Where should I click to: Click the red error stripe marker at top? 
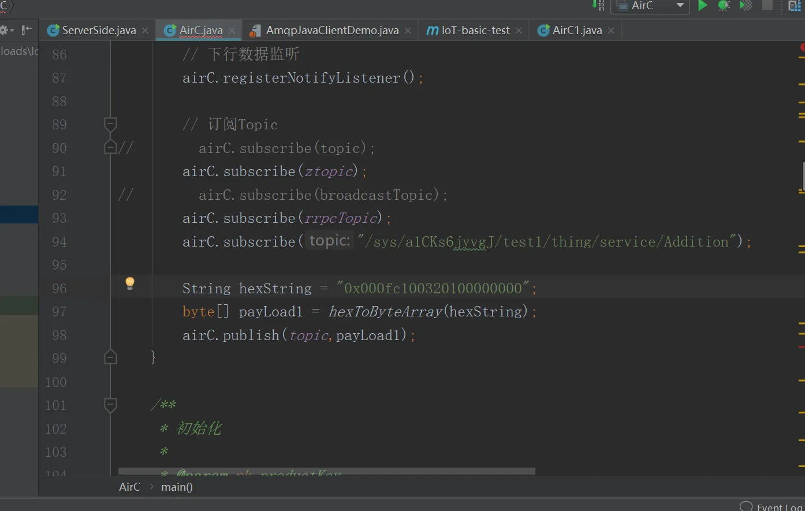tap(803, 47)
